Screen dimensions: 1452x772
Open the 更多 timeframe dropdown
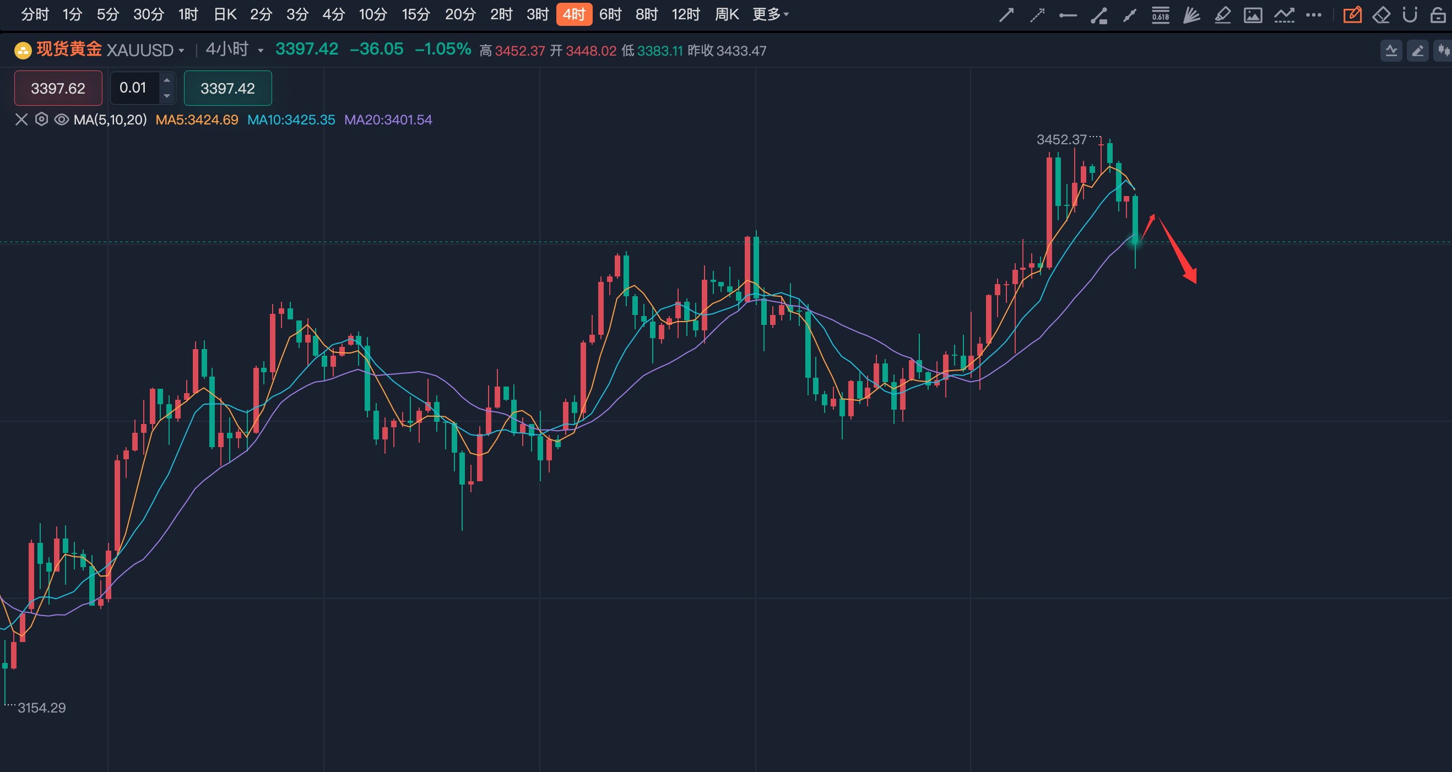tap(770, 14)
